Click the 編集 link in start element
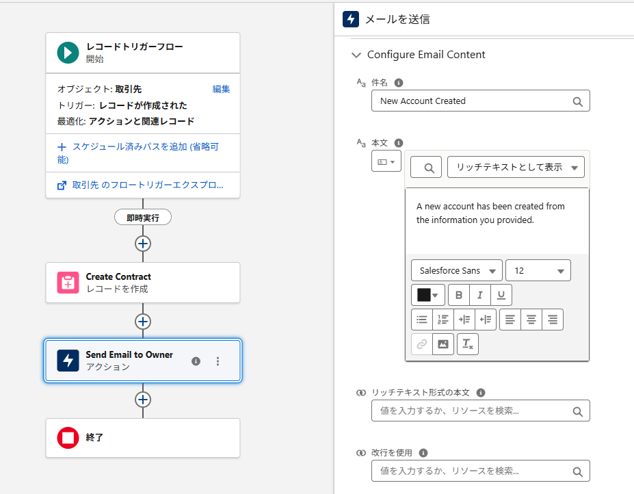Image resolution: width=634 pixels, height=494 pixels. (221, 89)
